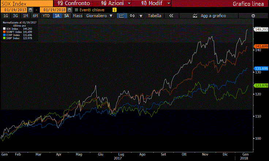Viewport: 269px width, 161px height.
Task: Open the Tabella view
Action: 154,16
